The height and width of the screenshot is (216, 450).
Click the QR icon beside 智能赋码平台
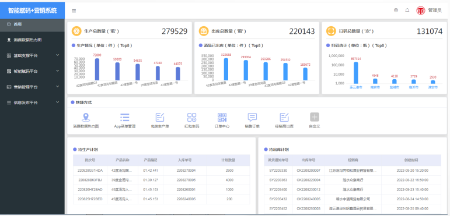click(x=9, y=71)
